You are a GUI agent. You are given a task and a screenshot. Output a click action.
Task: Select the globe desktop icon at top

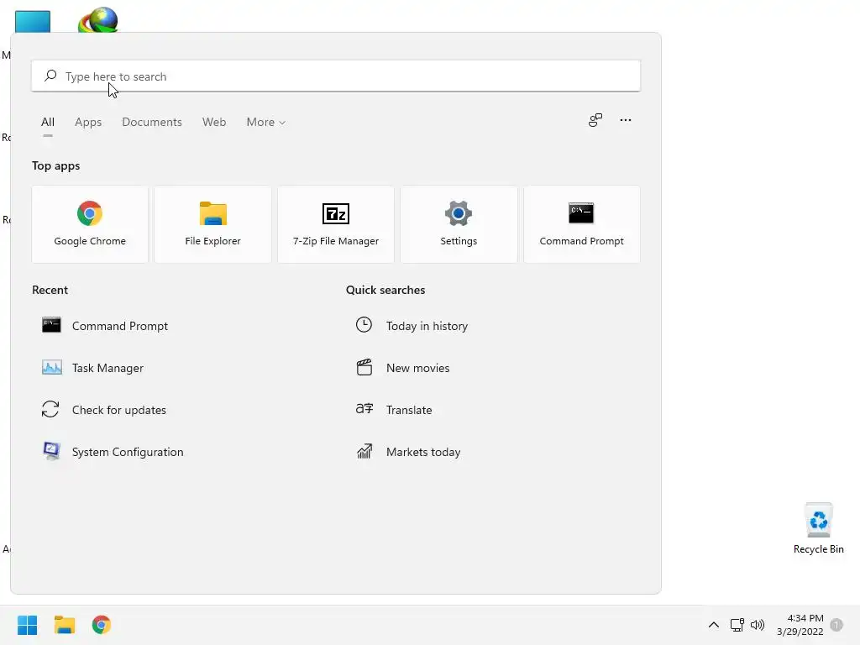[x=98, y=20]
